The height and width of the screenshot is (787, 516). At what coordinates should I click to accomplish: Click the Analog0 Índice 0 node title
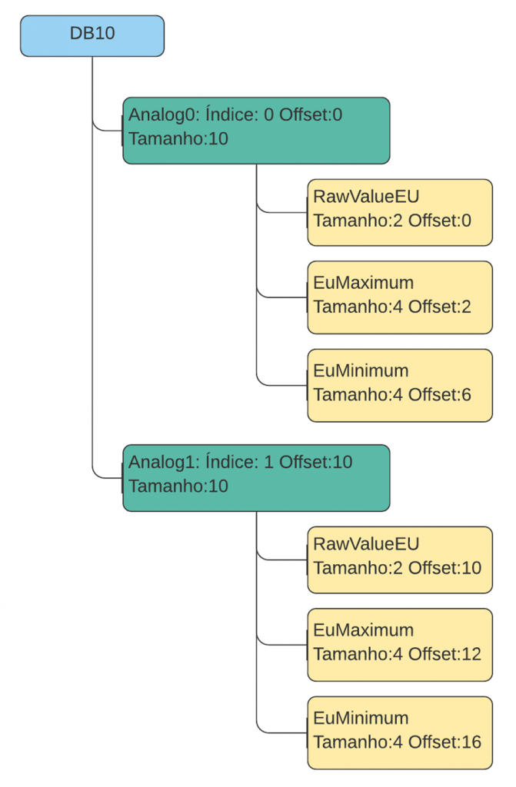click(x=235, y=115)
